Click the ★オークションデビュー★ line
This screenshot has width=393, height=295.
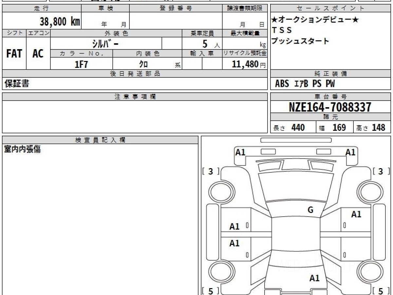pyautogui.click(x=315, y=20)
